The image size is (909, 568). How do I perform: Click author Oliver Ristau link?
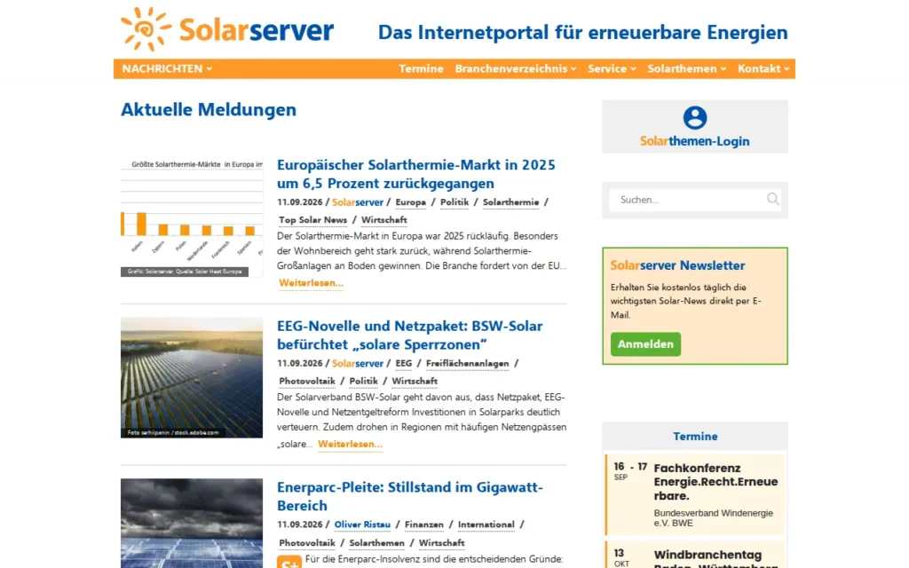pyautogui.click(x=362, y=525)
